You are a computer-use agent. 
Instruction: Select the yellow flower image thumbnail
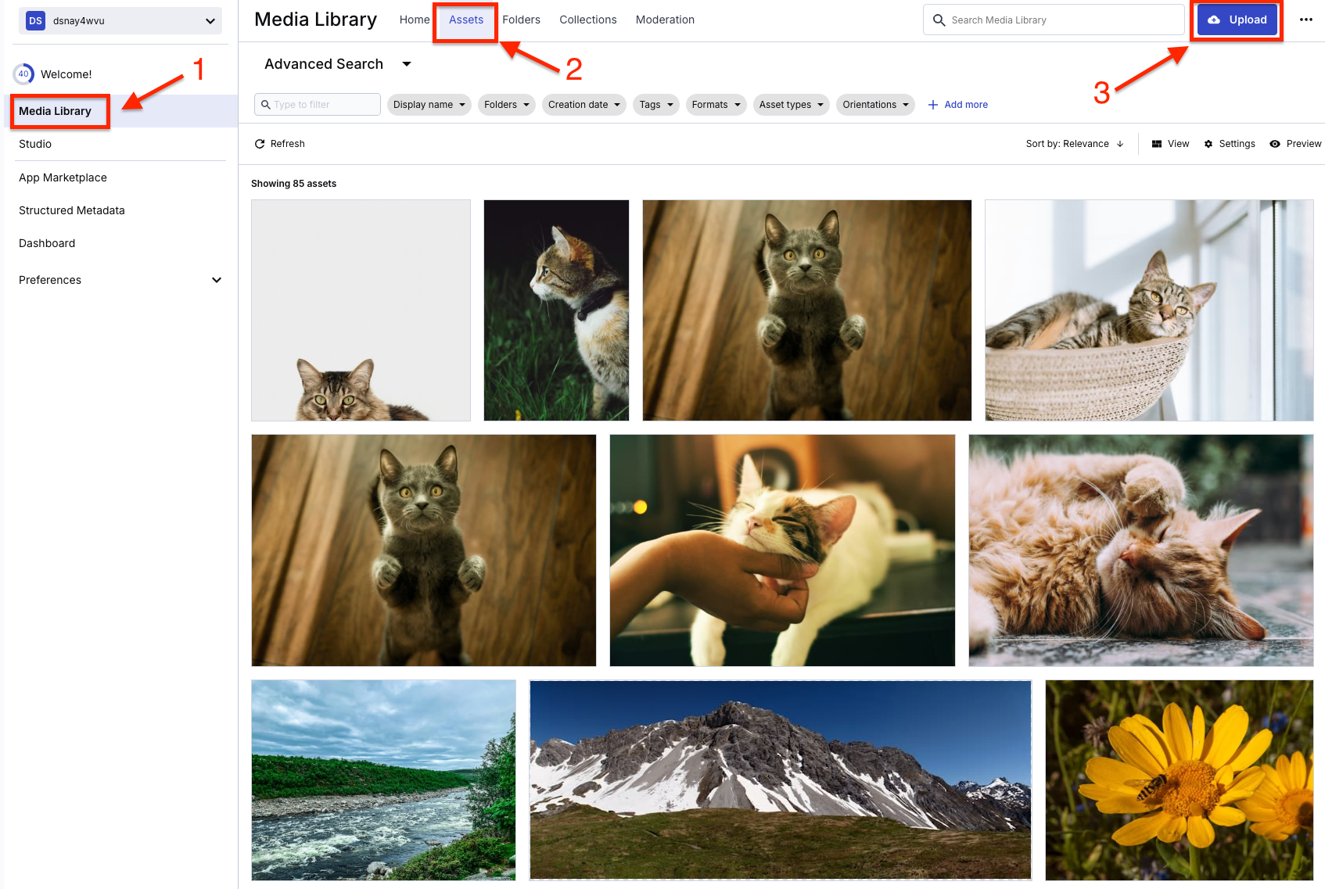[1179, 780]
